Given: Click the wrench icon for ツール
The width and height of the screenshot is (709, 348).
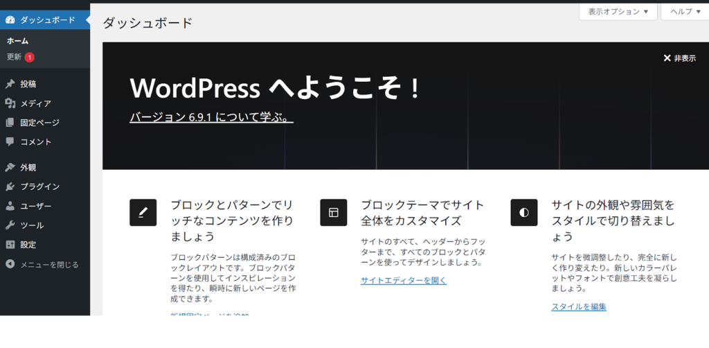Looking at the screenshot, I should (10, 225).
